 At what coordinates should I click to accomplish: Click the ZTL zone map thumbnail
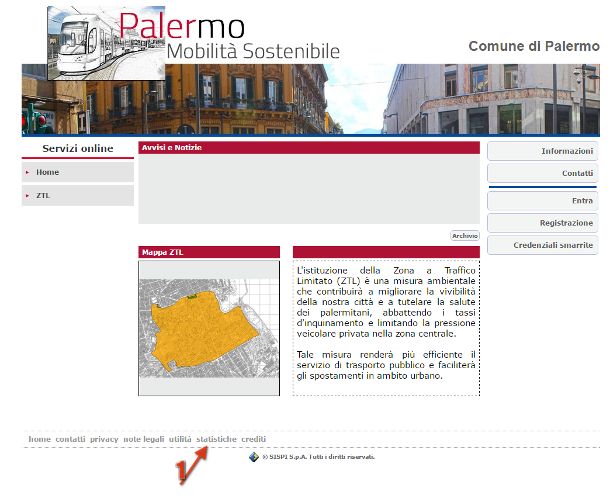click(x=209, y=328)
